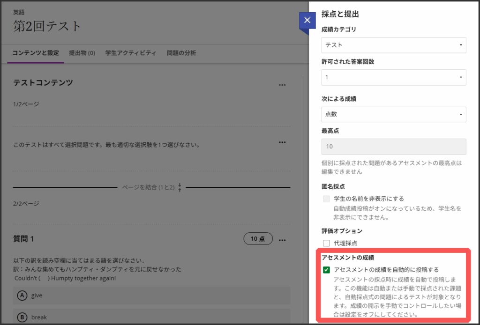This screenshot has width=480, height=325.
Task: Toggle 学生の名前を非表示にする checkbox
Action: tap(327, 199)
